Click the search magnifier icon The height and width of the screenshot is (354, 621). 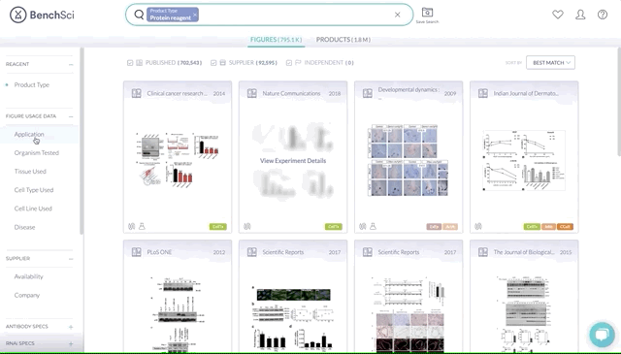139,15
